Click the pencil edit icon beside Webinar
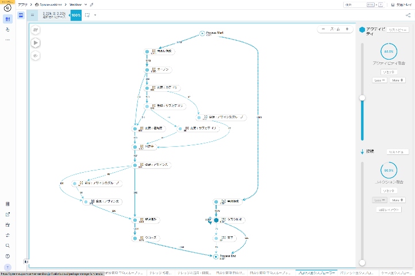The height and width of the screenshot is (276, 415). coord(91,4)
